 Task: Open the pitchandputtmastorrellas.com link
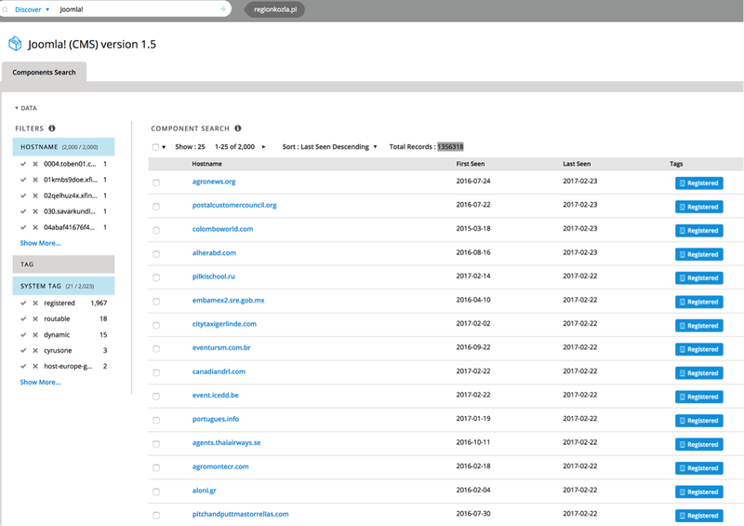240,514
